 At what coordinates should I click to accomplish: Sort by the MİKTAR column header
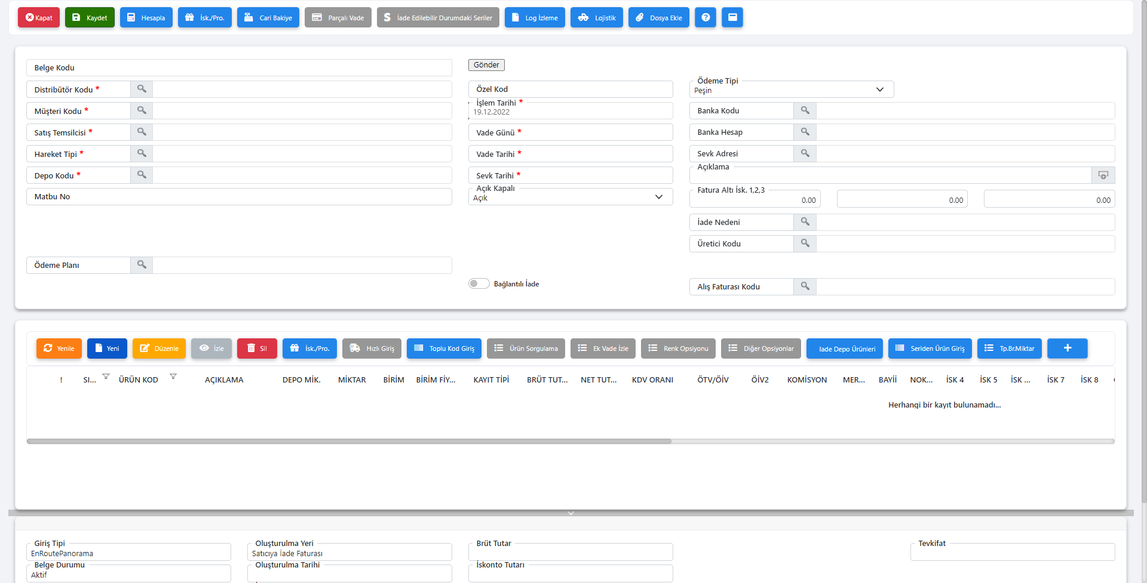(x=352, y=380)
